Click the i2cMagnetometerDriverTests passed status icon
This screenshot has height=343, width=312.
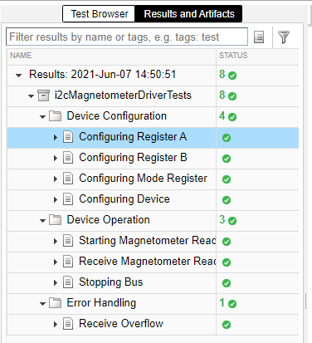pyautogui.click(x=232, y=96)
